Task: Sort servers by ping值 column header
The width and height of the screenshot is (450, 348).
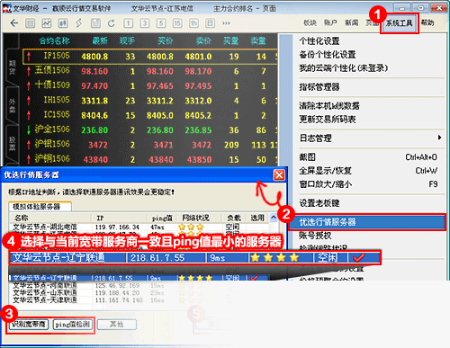Action: [x=162, y=218]
